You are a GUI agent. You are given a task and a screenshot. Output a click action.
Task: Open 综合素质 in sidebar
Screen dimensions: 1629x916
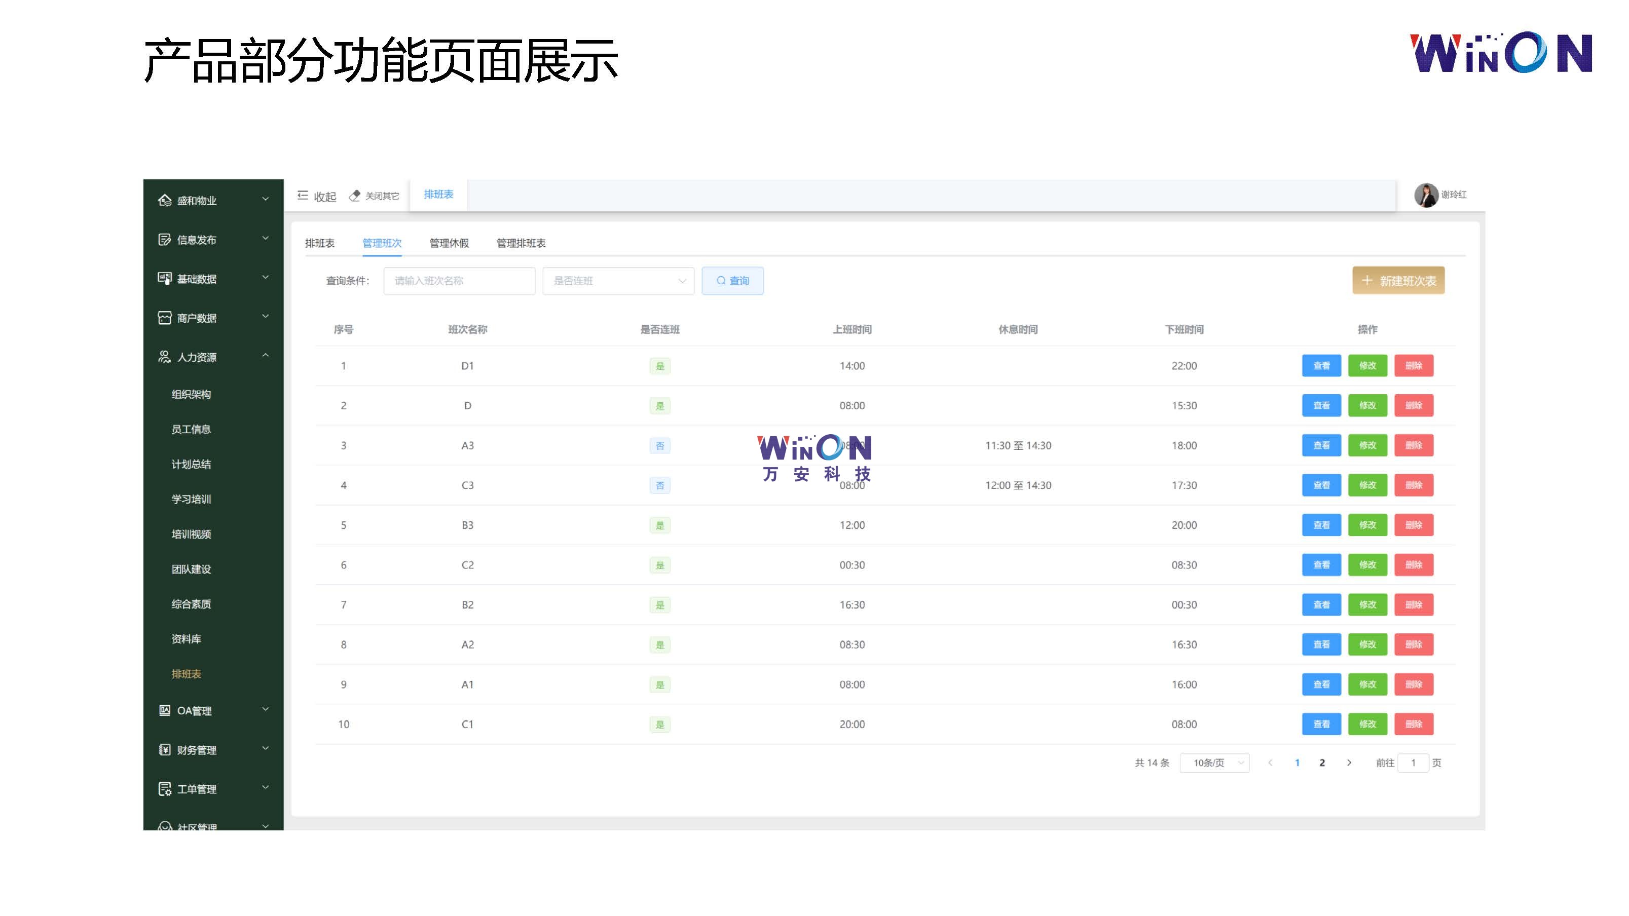(x=191, y=604)
